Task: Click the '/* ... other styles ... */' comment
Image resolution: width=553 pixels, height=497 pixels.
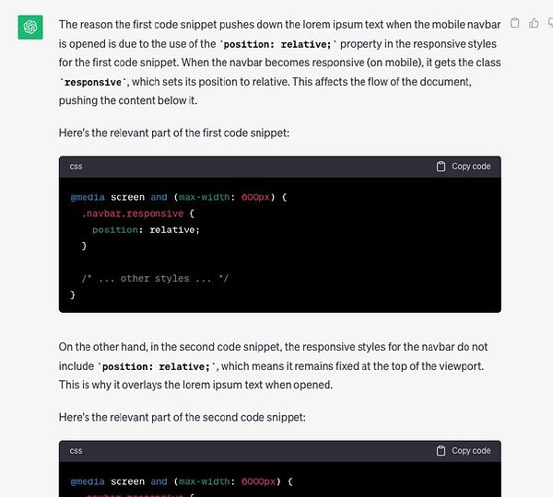Action: [x=155, y=278]
